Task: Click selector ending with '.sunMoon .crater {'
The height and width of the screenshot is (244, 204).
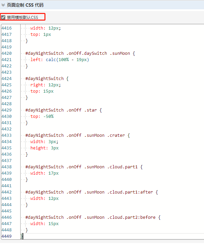Action: pyautogui.click(x=77, y=135)
